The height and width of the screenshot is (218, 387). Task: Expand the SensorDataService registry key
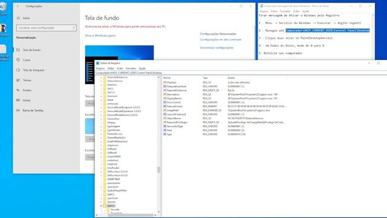point(101,78)
